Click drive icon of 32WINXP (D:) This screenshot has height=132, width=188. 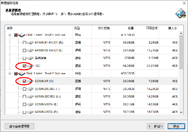pos(30,81)
